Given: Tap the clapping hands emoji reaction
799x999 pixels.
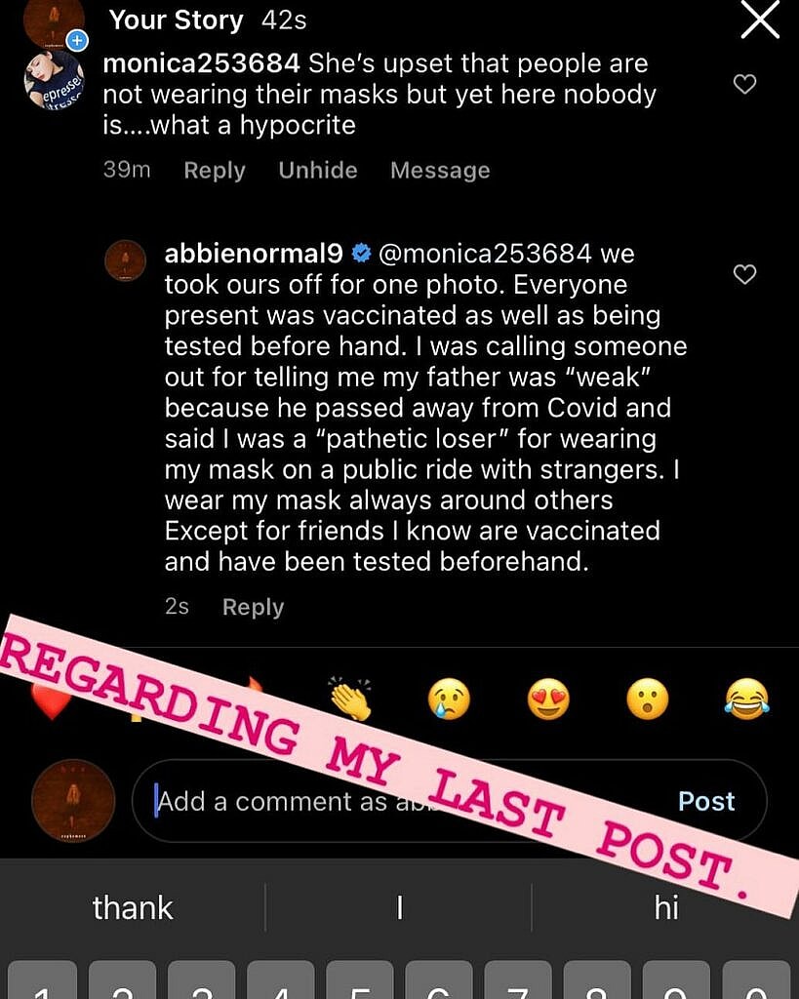Looking at the screenshot, I should pos(349,699).
